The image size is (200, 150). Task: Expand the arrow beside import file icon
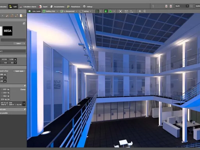(x=25, y=16)
